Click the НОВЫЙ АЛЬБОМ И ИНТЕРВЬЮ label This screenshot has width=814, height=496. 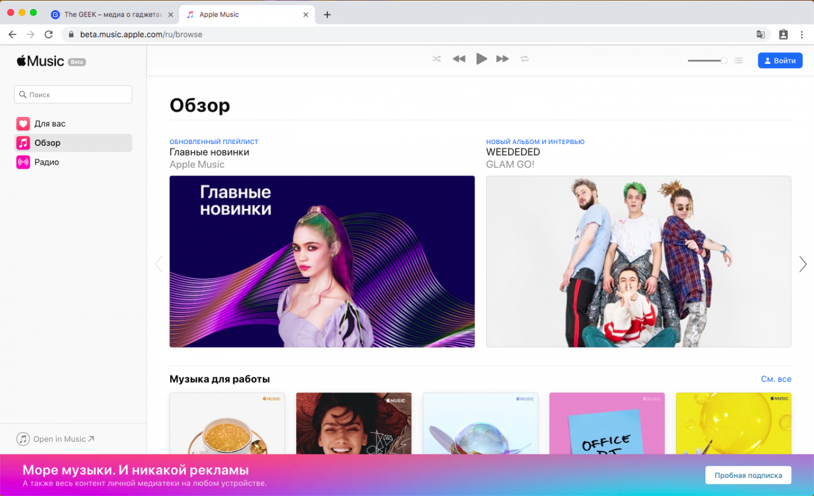(x=535, y=142)
